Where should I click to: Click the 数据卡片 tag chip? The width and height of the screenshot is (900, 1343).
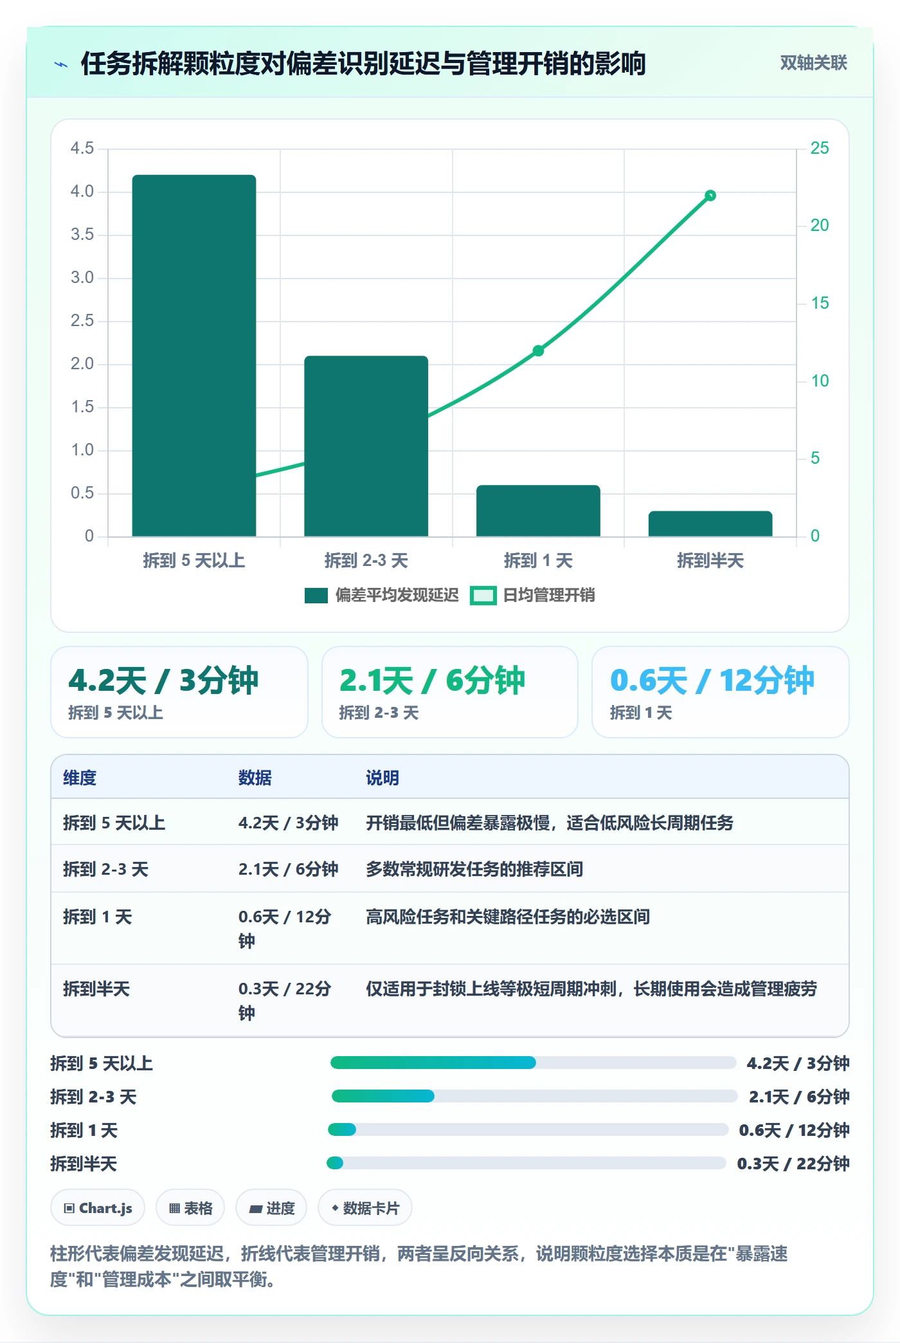click(x=365, y=1208)
